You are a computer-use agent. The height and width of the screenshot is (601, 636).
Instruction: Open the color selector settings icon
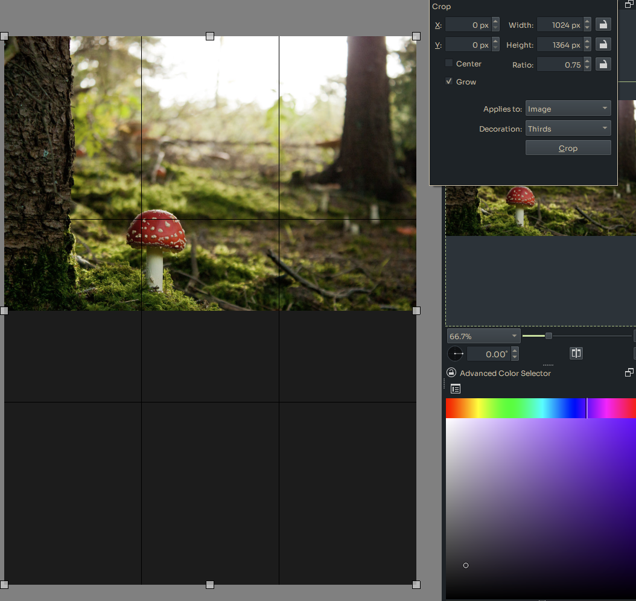tap(456, 389)
